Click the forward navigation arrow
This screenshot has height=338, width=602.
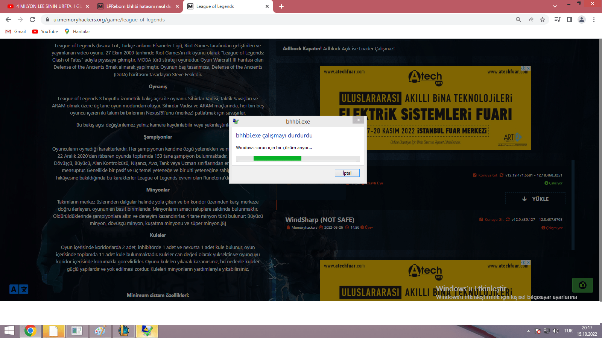[20, 20]
